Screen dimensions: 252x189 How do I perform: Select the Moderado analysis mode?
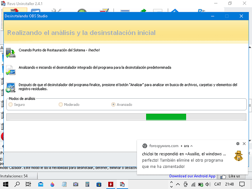(69, 105)
